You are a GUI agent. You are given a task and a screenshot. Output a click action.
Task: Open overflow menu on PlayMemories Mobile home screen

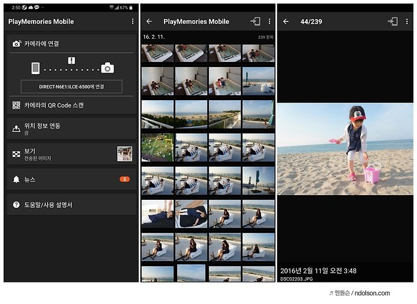click(133, 21)
